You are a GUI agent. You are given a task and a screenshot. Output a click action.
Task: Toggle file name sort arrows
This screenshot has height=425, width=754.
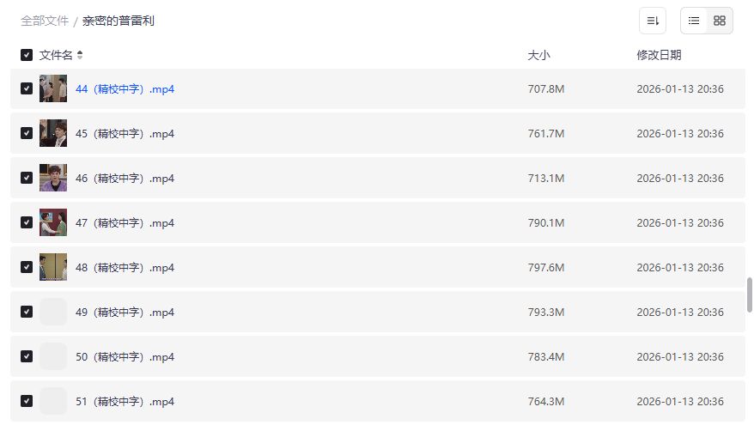(80, 55)
